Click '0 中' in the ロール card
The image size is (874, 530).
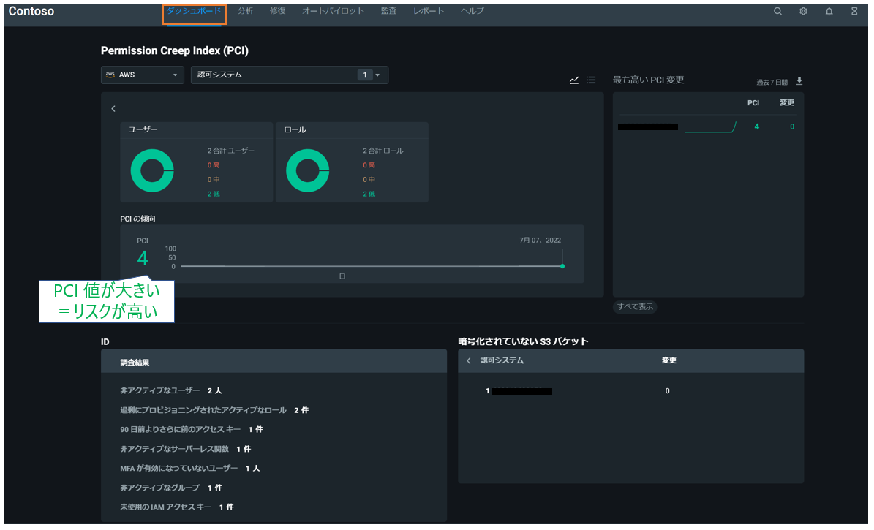pos(369,179)
